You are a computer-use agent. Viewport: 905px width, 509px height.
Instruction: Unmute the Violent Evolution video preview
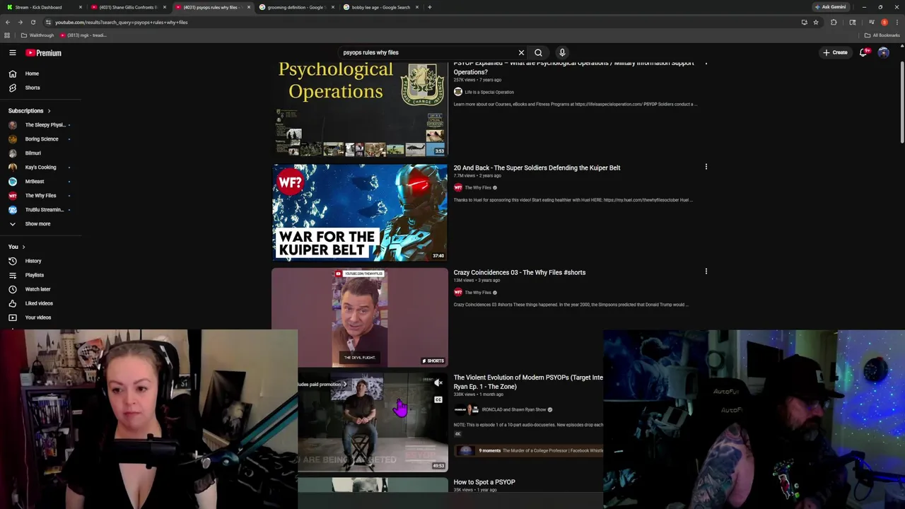(x=438, y=383)
